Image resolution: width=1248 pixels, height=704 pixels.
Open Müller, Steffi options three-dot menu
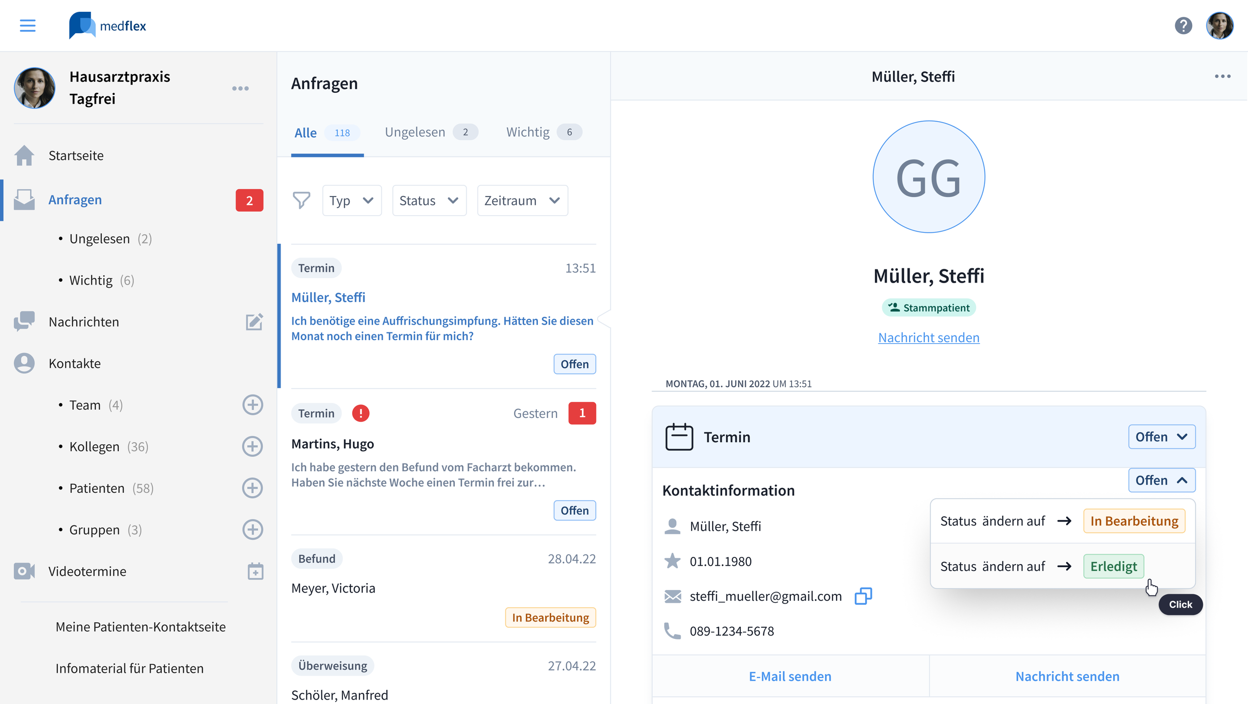(x=1222, y=76)
